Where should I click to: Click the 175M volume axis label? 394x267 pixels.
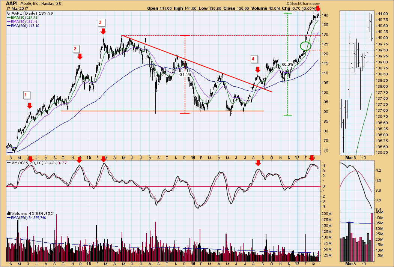click(x=326, y=220)
